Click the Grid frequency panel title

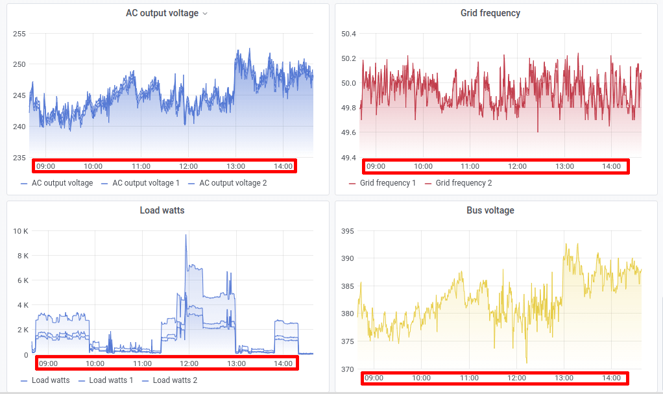pos(490,13)
